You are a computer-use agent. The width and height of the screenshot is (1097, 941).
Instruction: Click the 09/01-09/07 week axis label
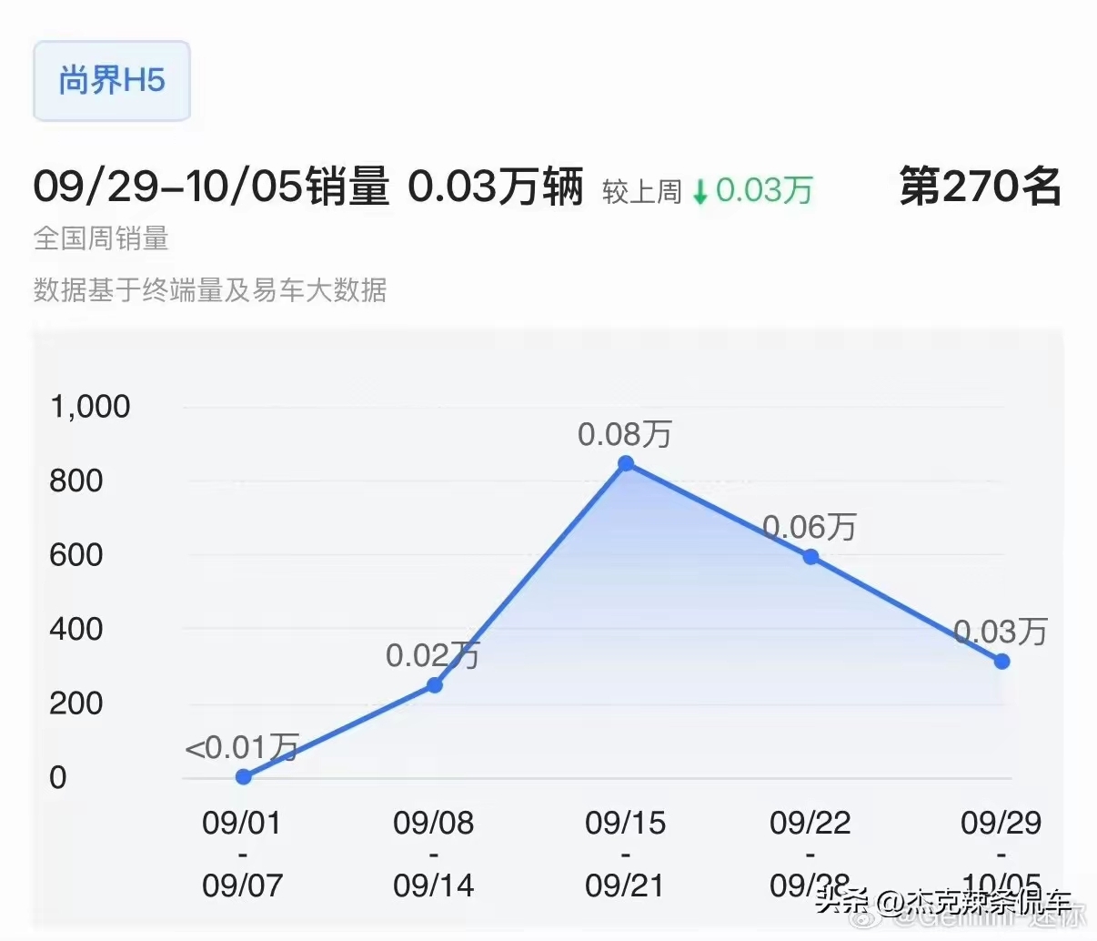pos(243,854)
